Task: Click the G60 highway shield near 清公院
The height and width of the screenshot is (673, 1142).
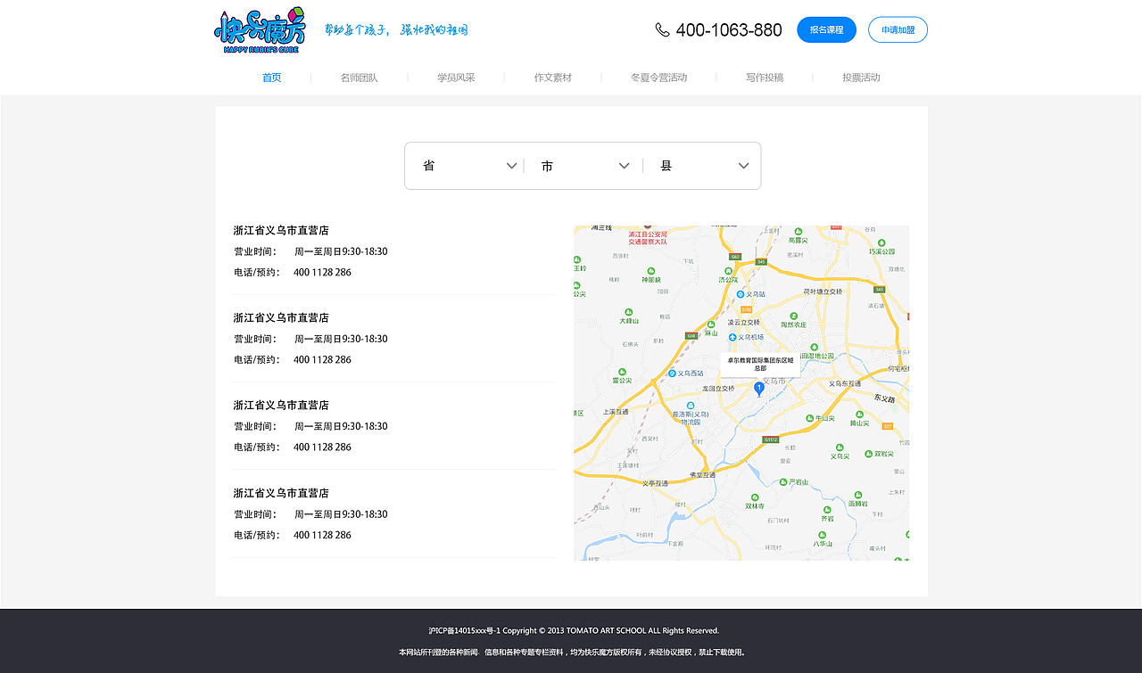Action: (x=734, y=257)
